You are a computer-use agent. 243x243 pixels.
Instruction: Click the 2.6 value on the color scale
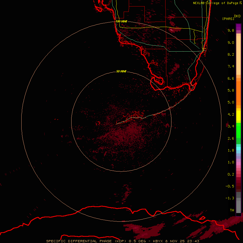click(x=231, y=139)
